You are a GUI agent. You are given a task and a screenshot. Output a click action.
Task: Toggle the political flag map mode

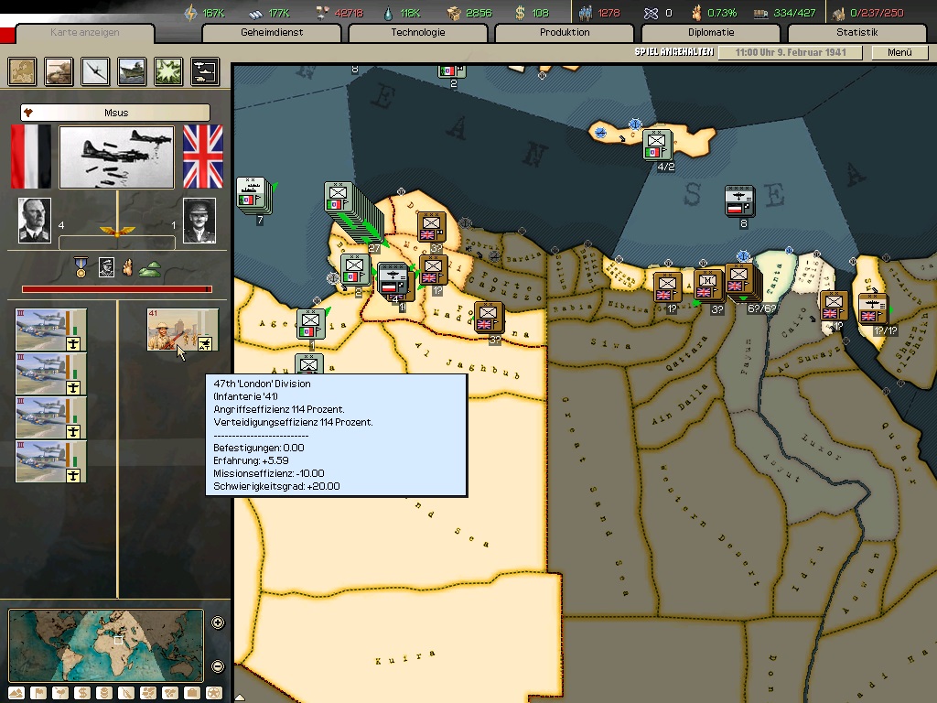tap(38, 693)
